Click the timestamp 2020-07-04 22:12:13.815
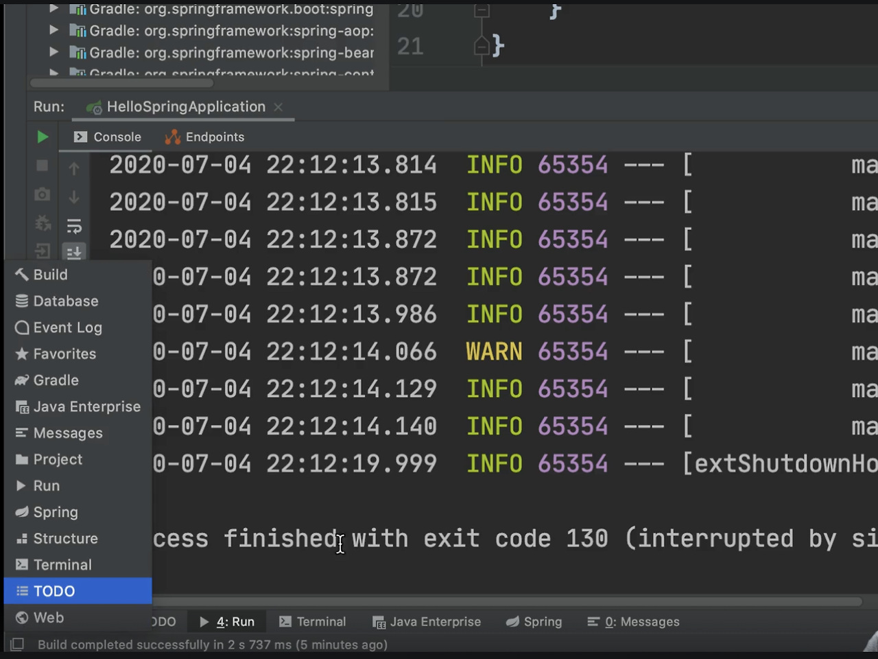The width and height of the screenshot is (878, 659). point(273,202)
